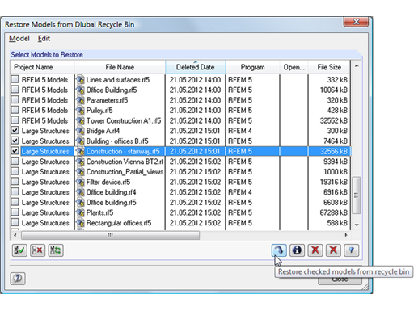Viewport: 414px width, 311px height.
Task: Click file icon next to Parameters.rf5
Action: [x=80, y=100]
